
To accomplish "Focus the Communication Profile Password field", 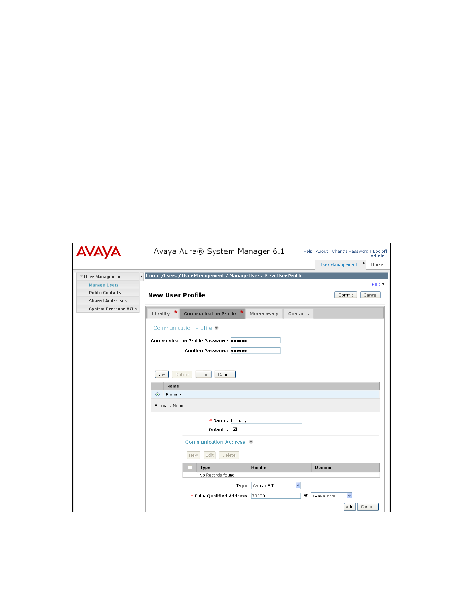I will point(255,341).
